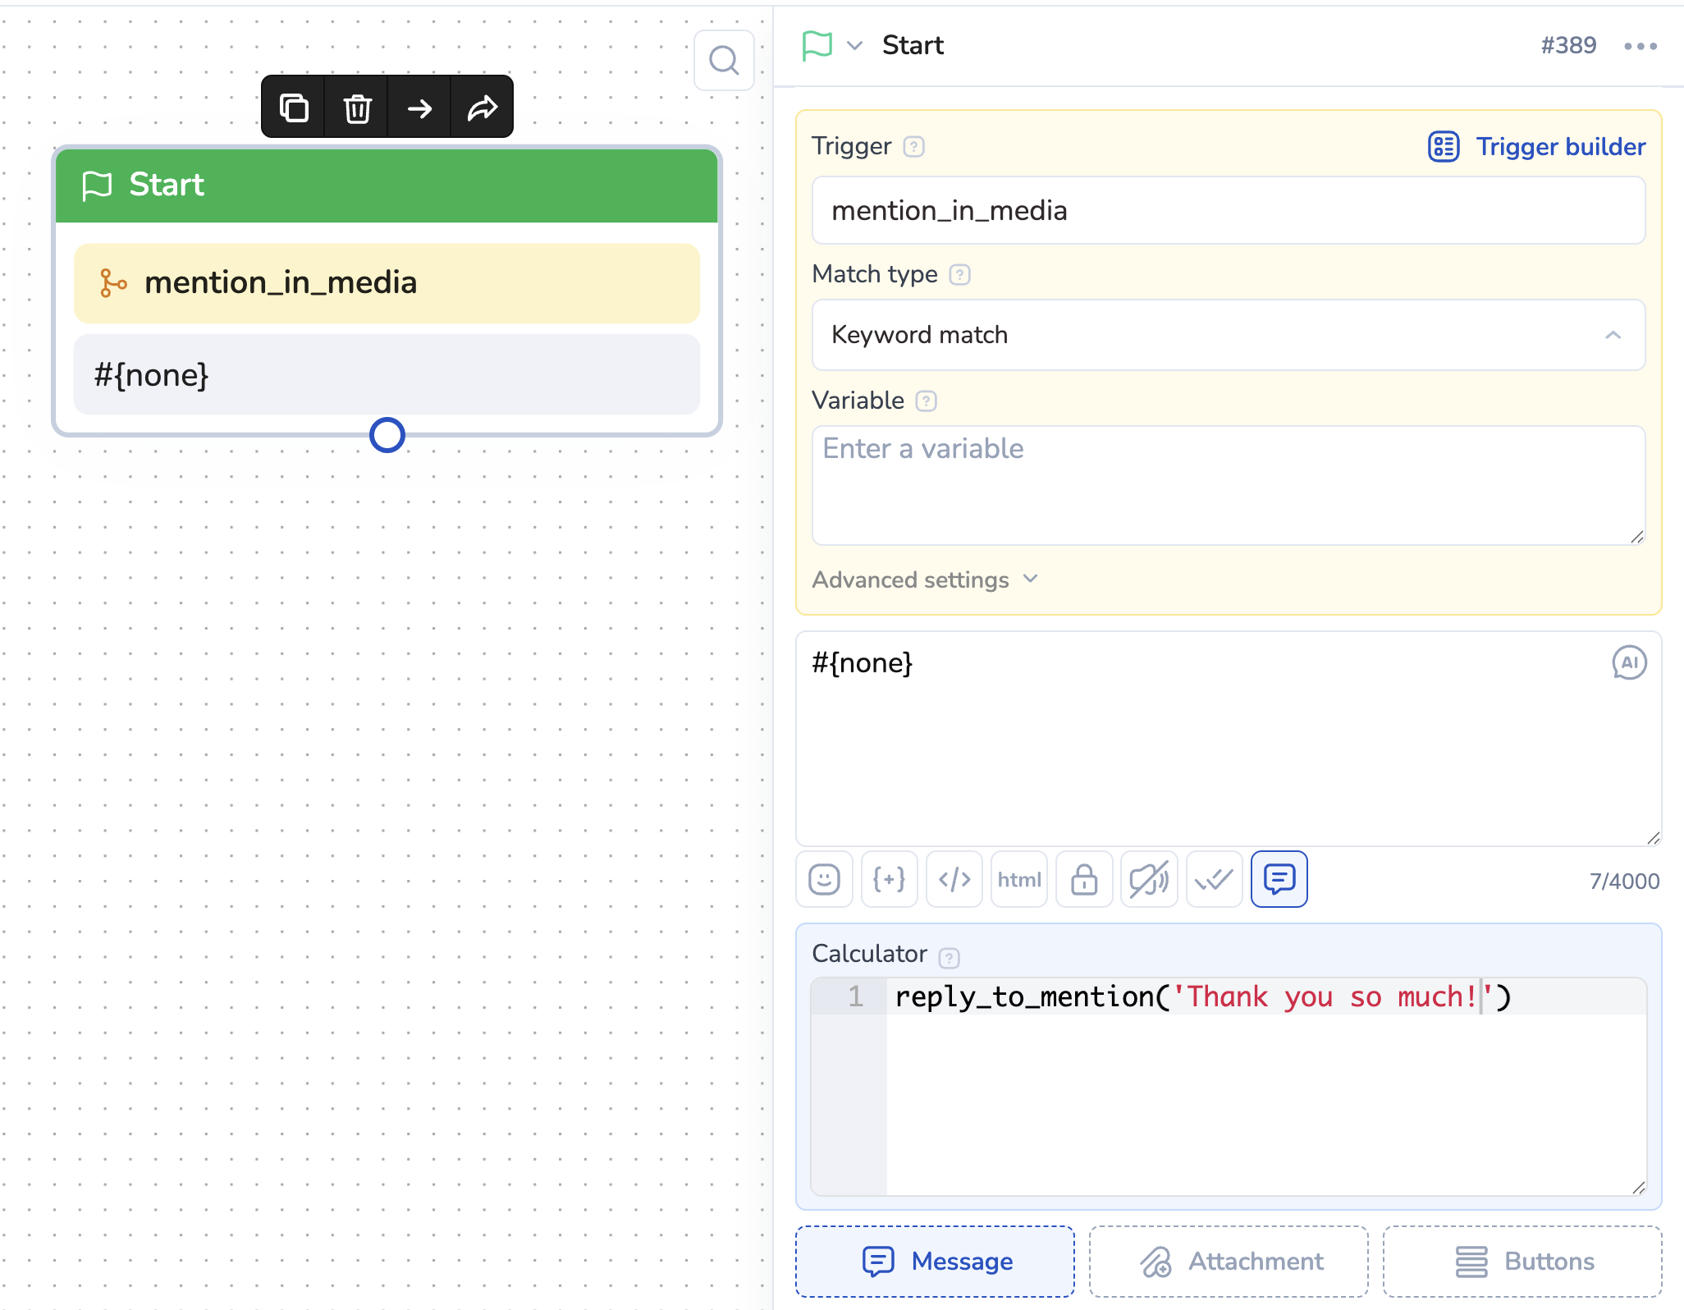Insert variable with the {+} icon
Viewport: 1684px width, 1310px height.
coord(889,879)
